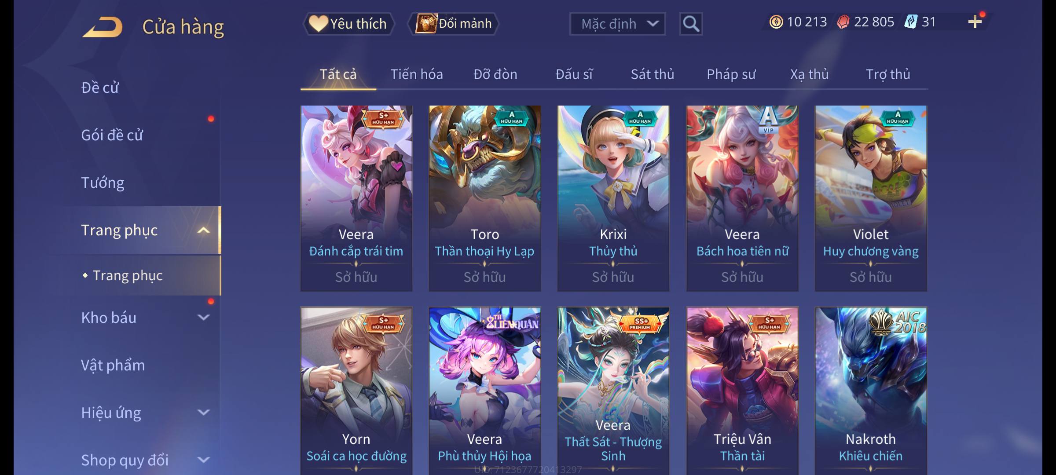Open Yêu thích heart favorites
This screenshot has height=475, width=1056.
pos(348,23)
